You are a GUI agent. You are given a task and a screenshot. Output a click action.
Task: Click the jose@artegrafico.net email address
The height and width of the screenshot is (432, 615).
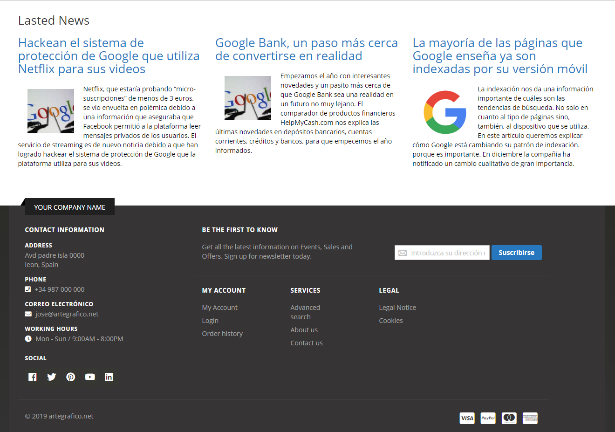pyautogui.click(x=67, y=314)
